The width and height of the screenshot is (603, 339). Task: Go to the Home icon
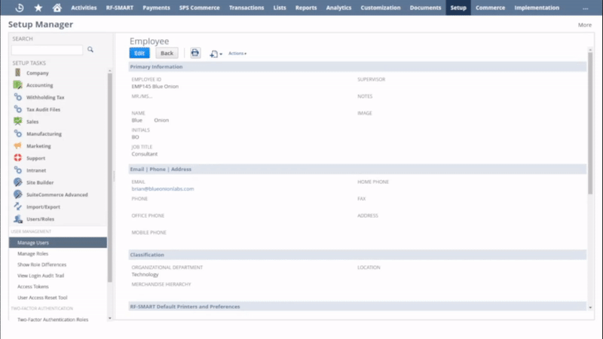[x=57, y=8]
